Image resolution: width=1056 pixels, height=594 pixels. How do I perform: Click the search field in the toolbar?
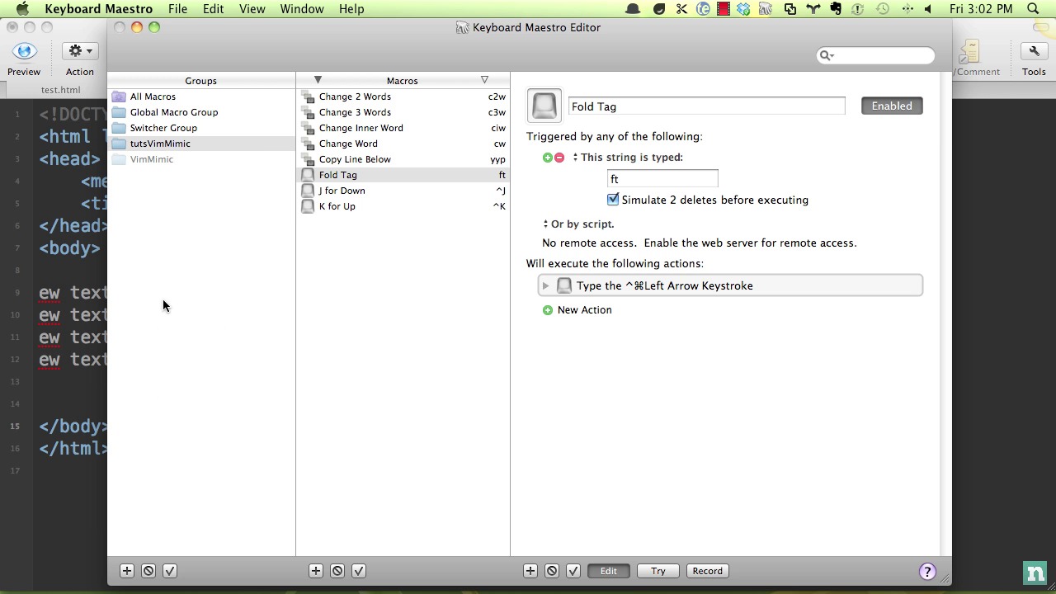point(876,55)
